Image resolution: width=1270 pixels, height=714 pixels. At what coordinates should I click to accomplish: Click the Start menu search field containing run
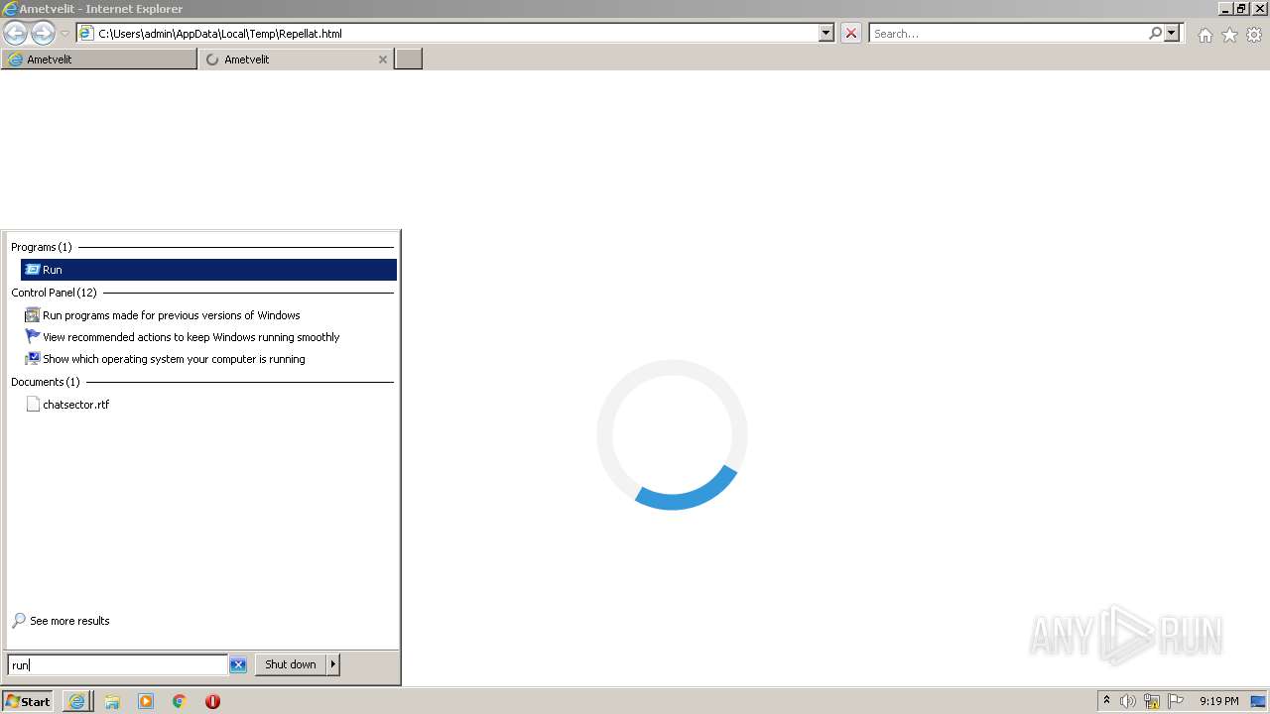pyautogui.click(x=117, y=664)
